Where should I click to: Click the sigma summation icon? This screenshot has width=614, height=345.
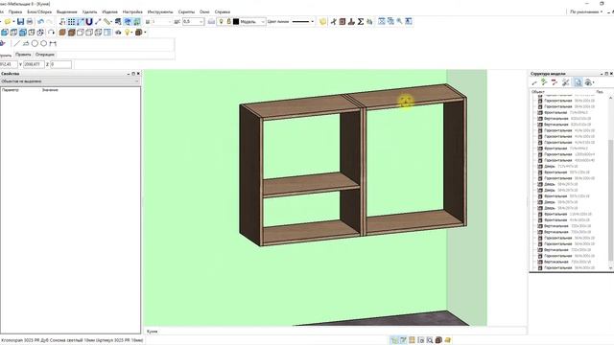tap(361, 21)
